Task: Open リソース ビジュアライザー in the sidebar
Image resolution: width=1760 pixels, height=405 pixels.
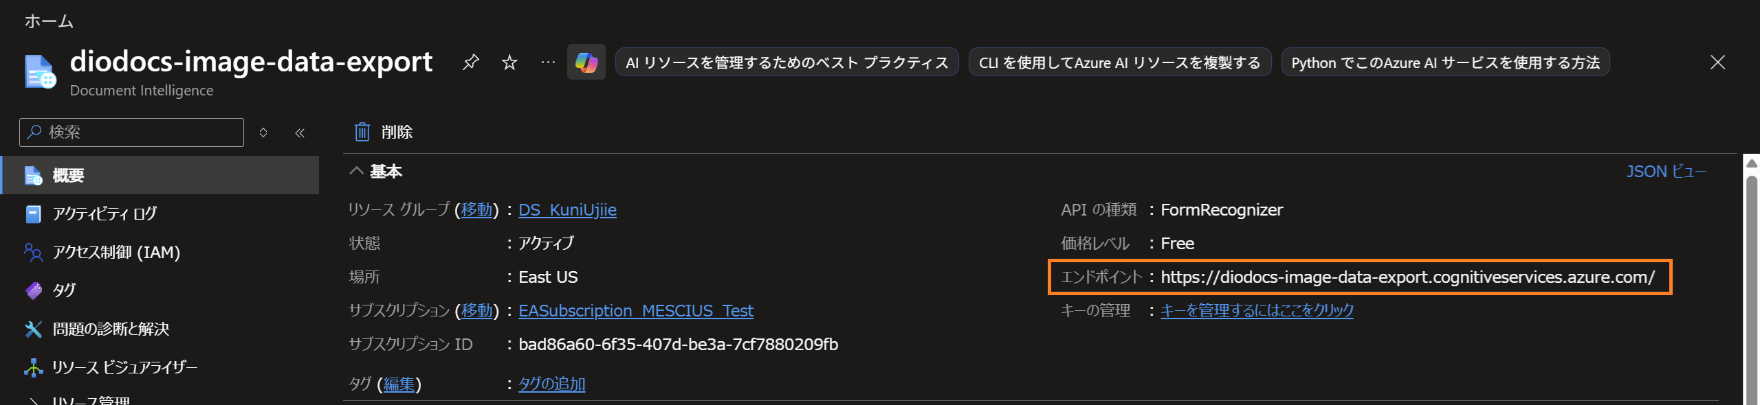Action: (x=124, y=368)
